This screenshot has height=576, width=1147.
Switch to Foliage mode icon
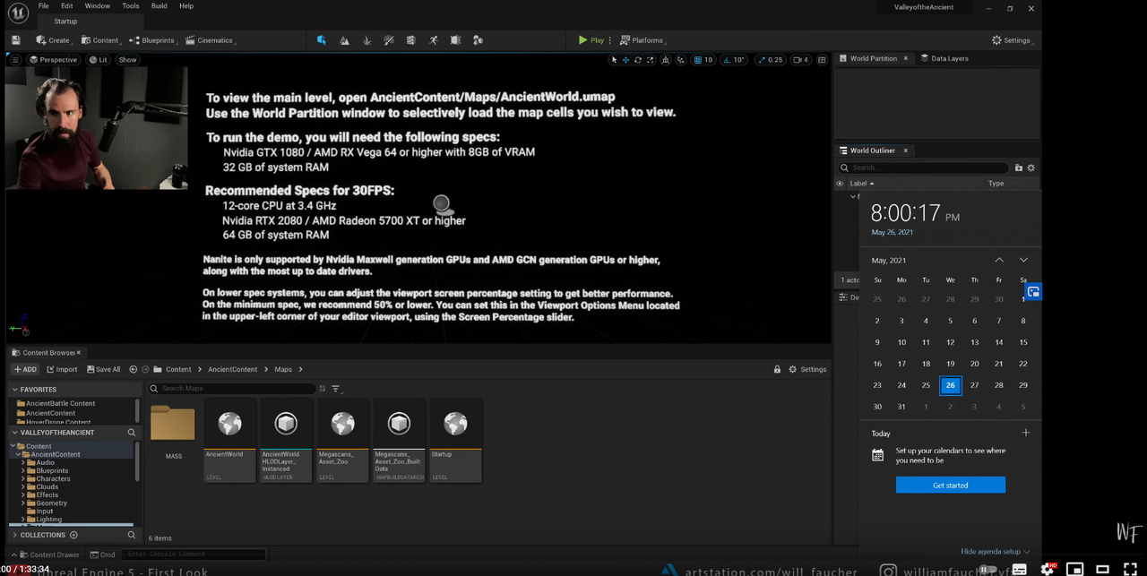367,40
